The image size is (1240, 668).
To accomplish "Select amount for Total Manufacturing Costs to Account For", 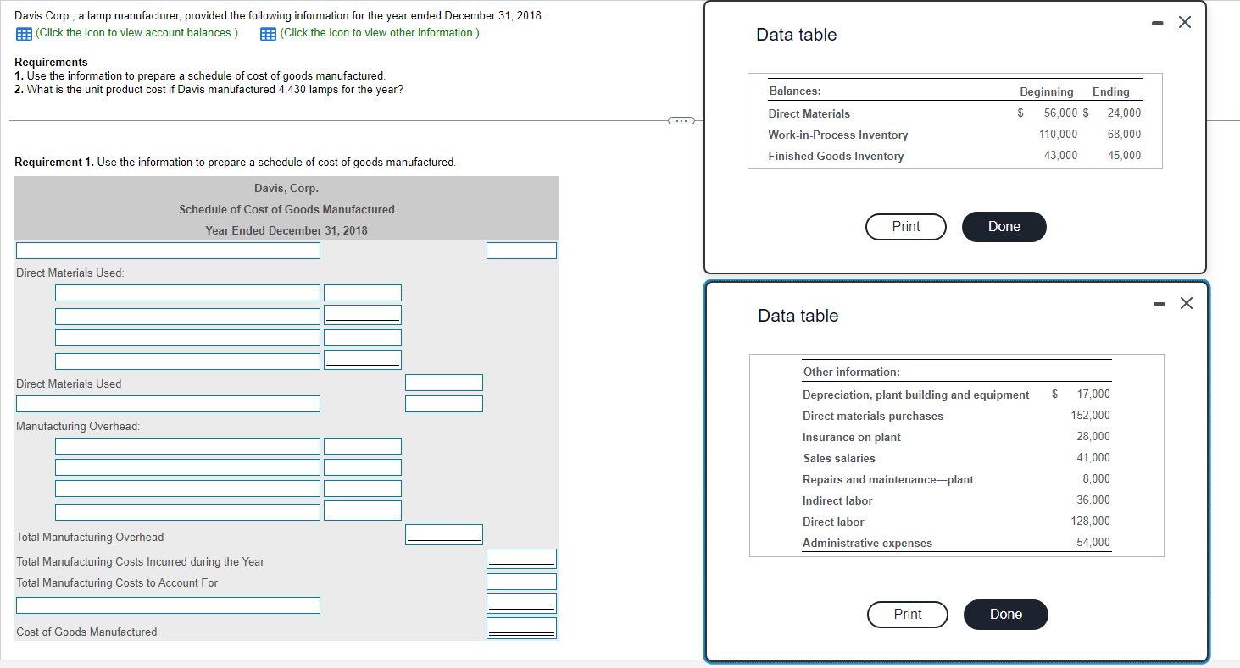I will point(521,582).
